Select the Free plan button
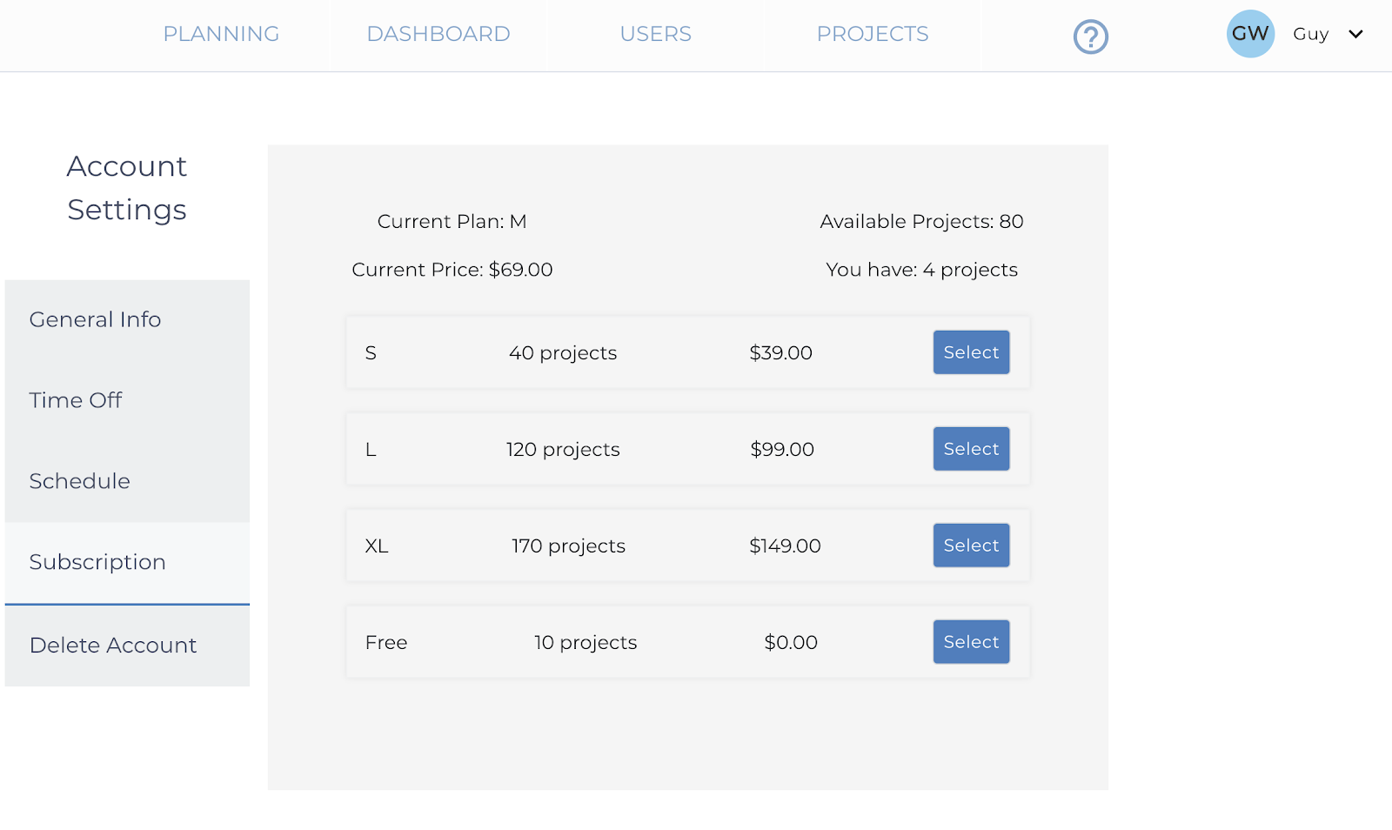The width and height of the screenshot is (1392, 830). [971, 642]
